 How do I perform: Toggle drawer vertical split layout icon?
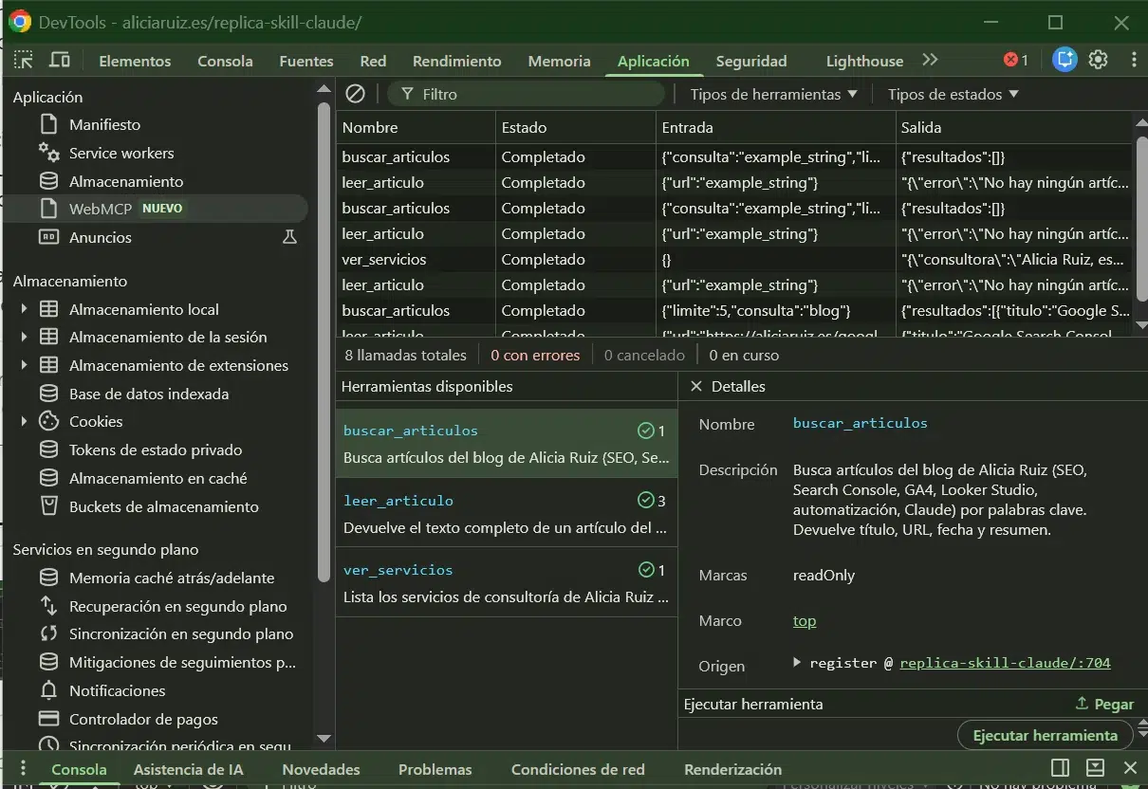(x=1061, y=768)
